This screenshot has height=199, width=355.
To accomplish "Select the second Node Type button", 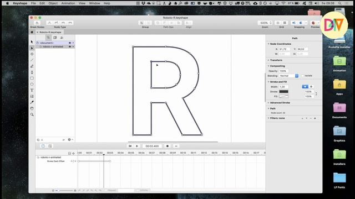I will click(x=57, y=23).
